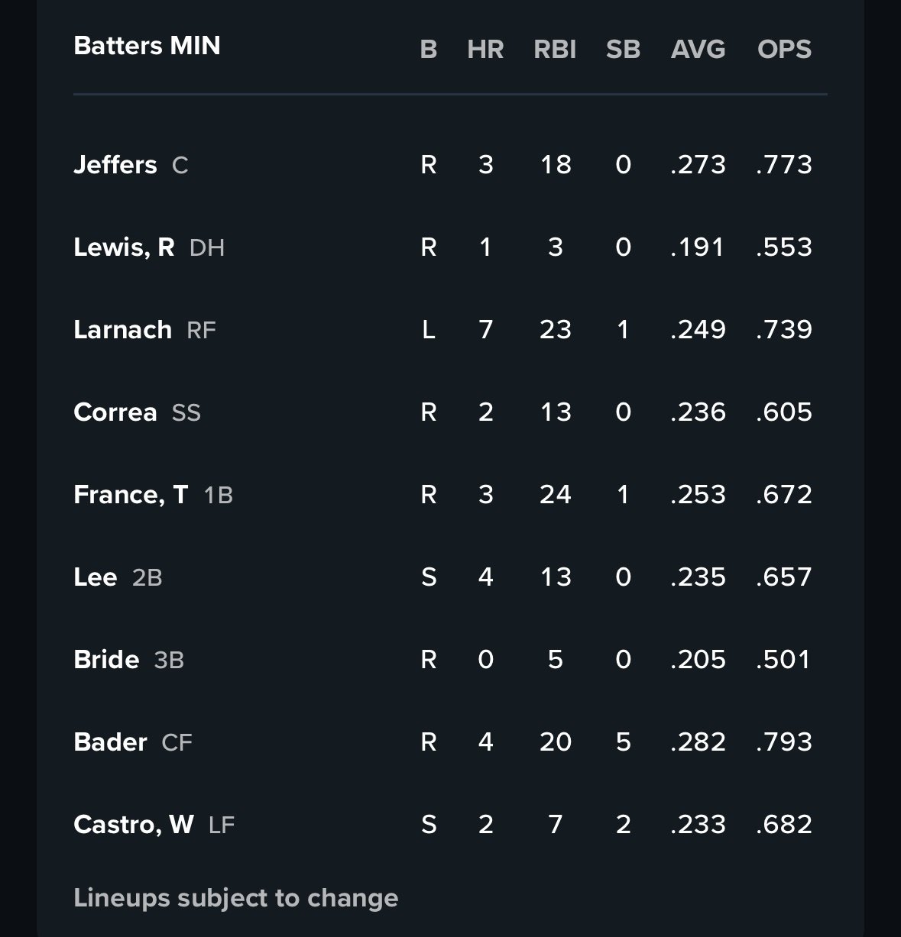The width and height of the screenshot is (901, 937).
Task: Click Bader's .793 OPS value
Action: click(784, 742)
